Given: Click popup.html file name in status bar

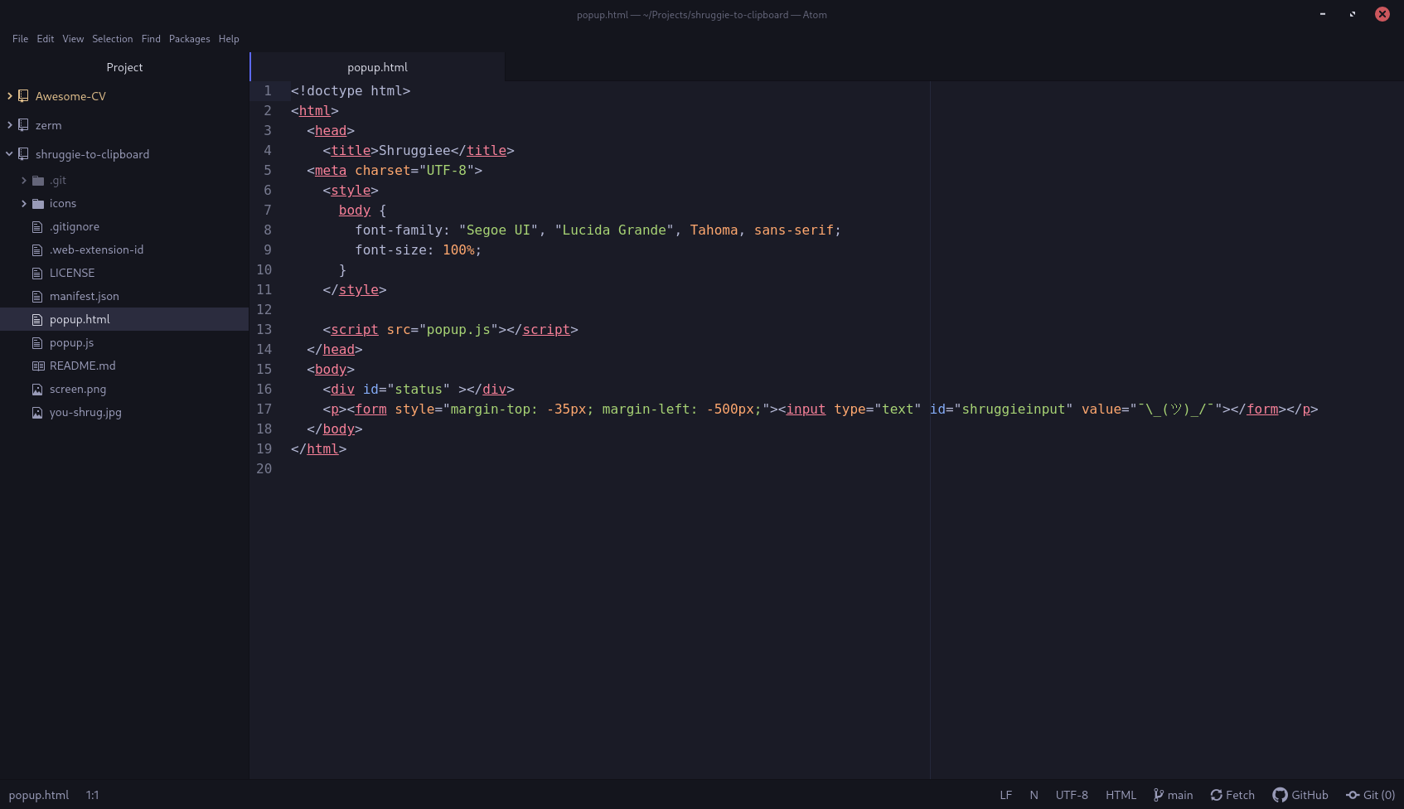Looking at the screenshot, I should coord(39,795).
